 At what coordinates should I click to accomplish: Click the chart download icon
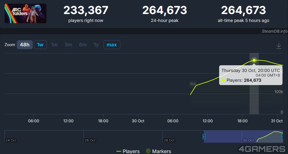pos(279,45)
